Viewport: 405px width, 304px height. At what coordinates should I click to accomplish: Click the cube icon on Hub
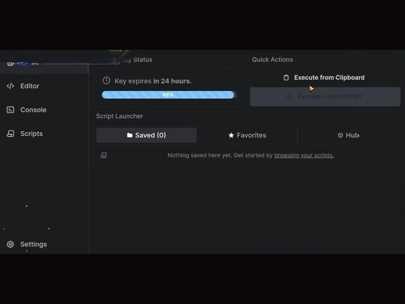point(340,135)
